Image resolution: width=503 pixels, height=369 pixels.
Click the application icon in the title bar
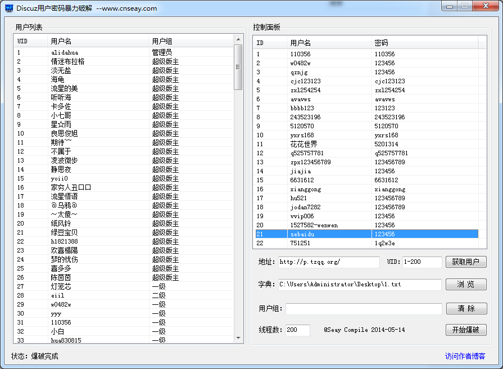(x=9, y=8)
